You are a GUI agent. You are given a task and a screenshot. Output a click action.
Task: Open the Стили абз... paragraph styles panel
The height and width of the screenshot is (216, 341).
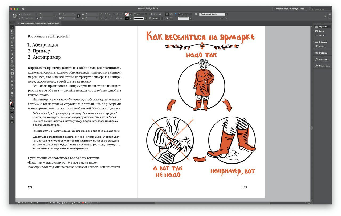click(x=322, y=59)
